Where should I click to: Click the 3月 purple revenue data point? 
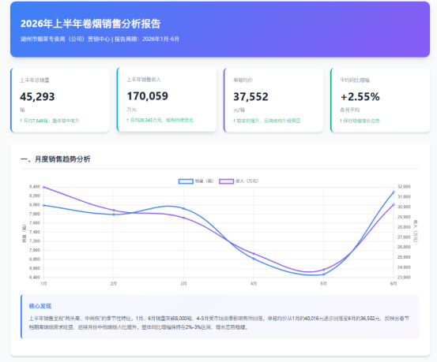(x=183, y=218)
